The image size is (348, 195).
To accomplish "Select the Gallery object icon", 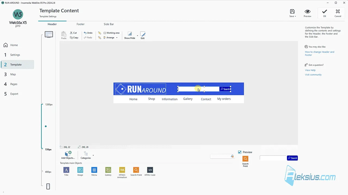I will [108, 170].
